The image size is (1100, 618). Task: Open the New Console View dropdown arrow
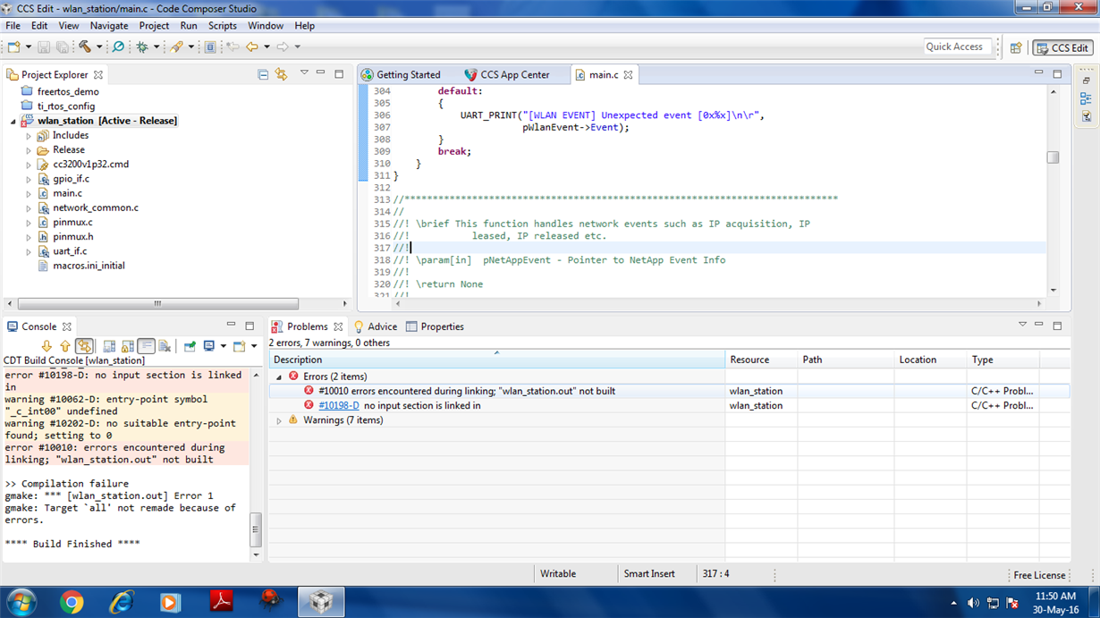(253, 346)
